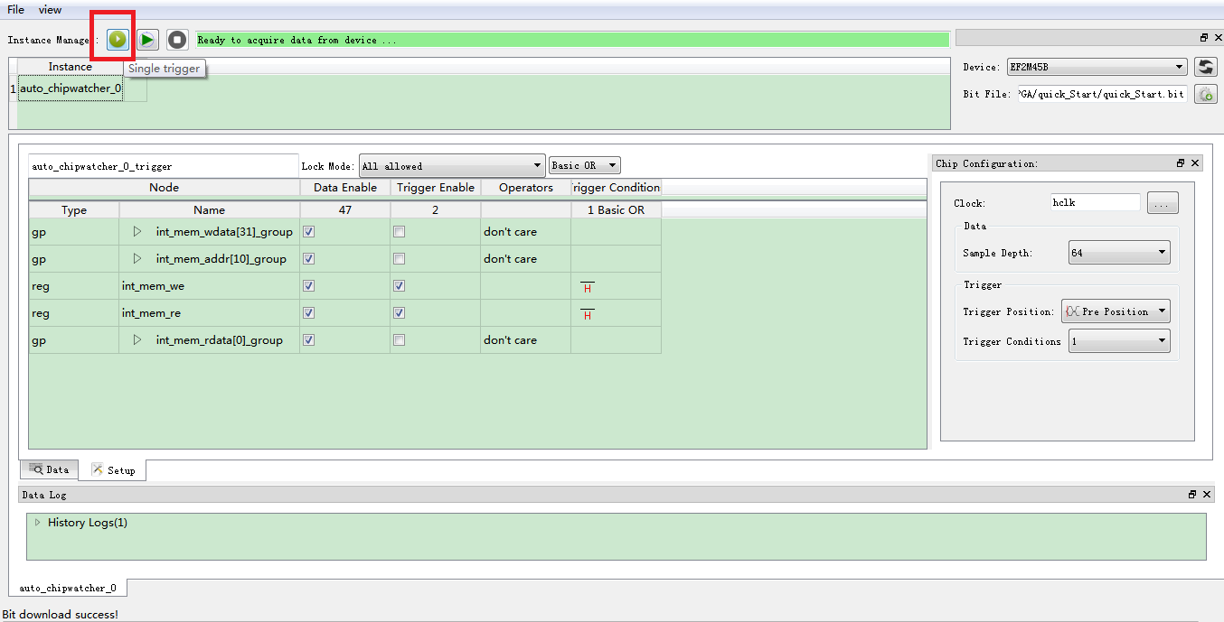Open the Sample Depth dropdown
This screenshot has width=1224, height=622.
tap(1118, 253)
